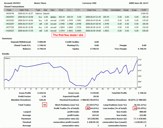Click the Commission column header
This screenshot has height=128, width=163.
116,10
